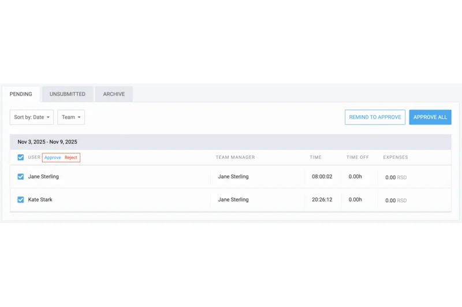Uncheck the checkbox next to Jane Sterling

pyautogui.click(x=21, y=177)
